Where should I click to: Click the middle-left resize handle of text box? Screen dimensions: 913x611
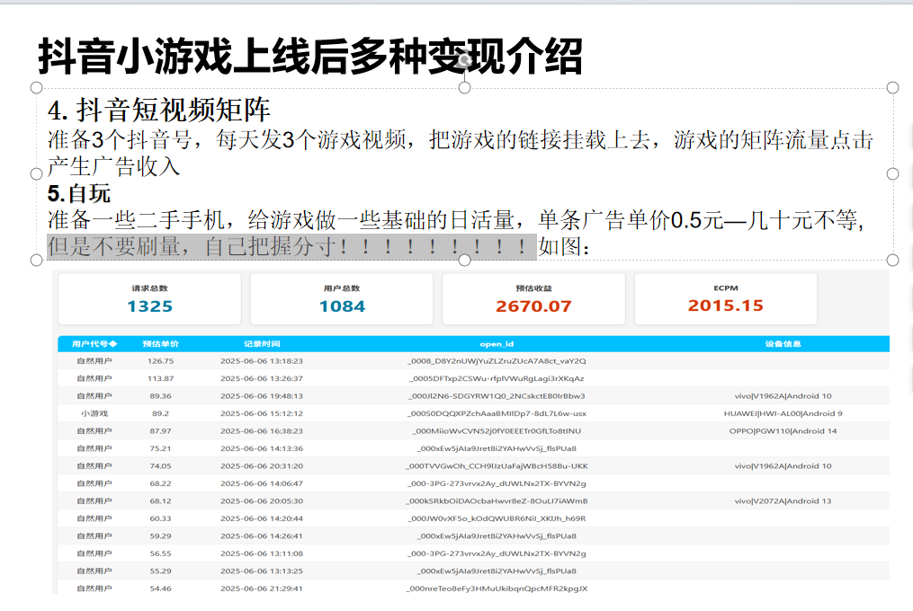[x=37, y=173]
